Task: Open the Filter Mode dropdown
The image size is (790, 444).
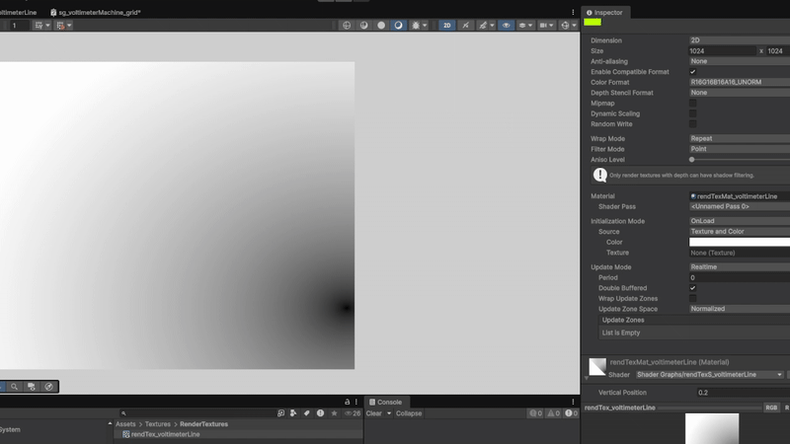Action: point(739,149)
